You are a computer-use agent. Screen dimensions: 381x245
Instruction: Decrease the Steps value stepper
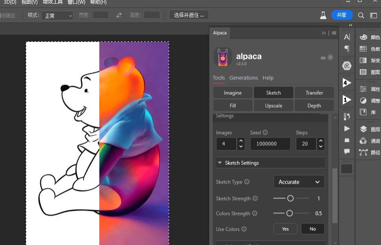tap(321, 147)
